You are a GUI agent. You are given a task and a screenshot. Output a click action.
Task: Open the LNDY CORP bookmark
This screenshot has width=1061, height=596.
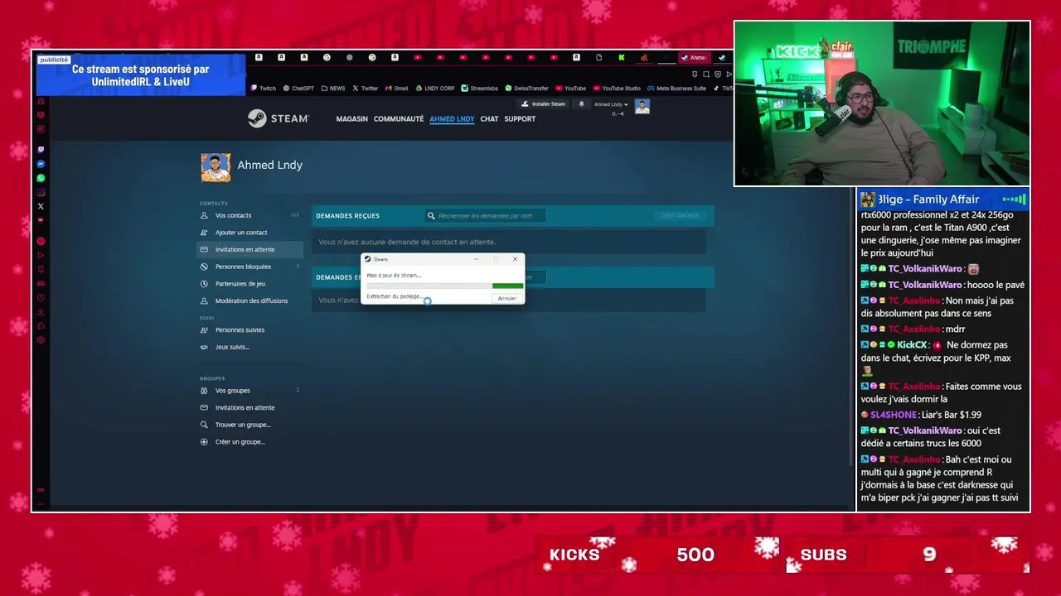point(435,88)
